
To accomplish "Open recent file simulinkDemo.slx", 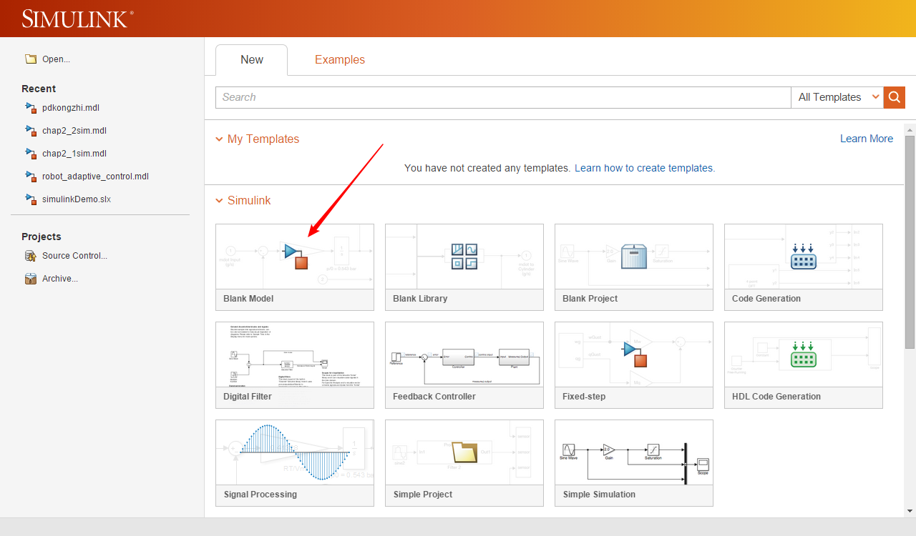I will click(x=77, y=199).
